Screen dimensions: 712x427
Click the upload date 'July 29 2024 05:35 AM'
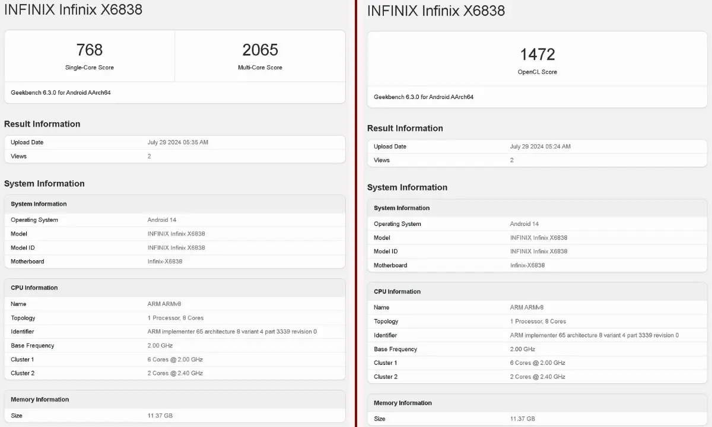pyautogui.click(x=178, y=142)
